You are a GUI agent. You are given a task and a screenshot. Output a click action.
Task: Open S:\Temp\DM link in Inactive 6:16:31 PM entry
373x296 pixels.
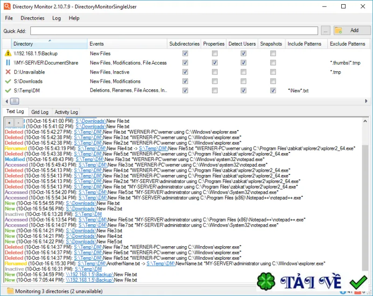[x=88, y=269]
